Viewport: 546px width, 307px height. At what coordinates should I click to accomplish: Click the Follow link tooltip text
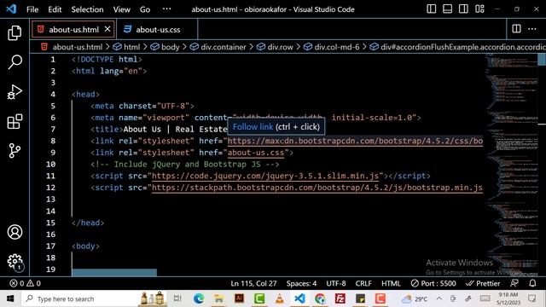[253, 127]
